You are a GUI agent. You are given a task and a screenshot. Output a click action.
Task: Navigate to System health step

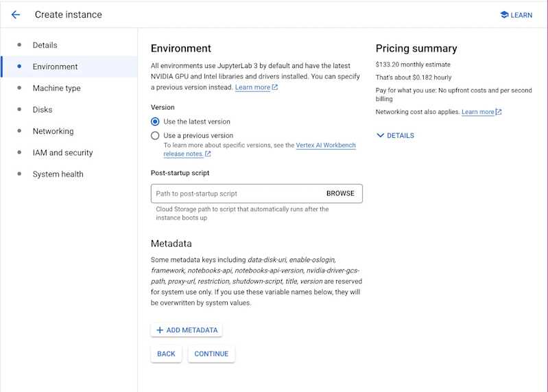[58, 174]
